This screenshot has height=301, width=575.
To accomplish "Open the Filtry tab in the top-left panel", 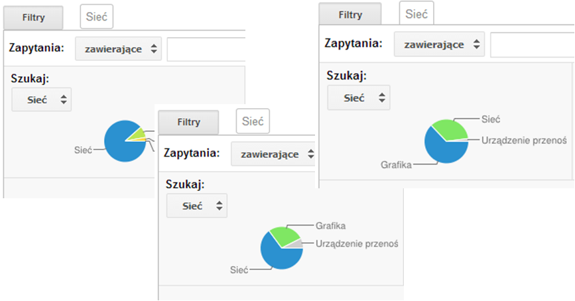I will click(32, 18).
